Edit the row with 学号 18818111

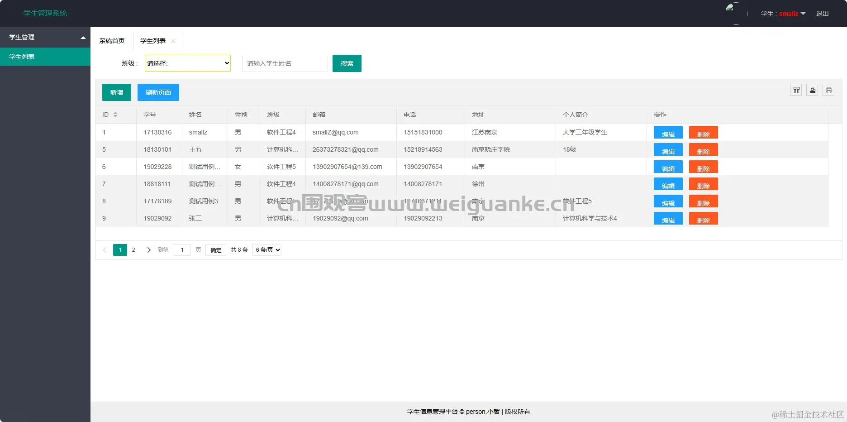coord(668,184)
